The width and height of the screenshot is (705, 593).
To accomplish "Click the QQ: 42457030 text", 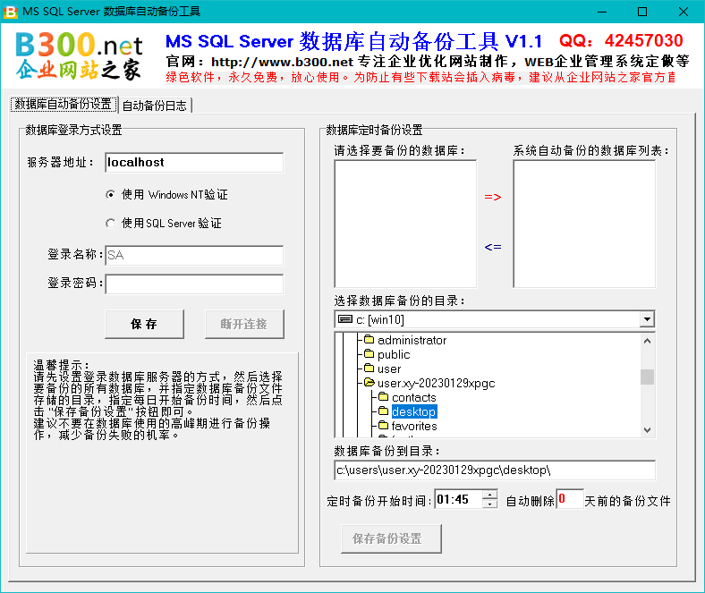I will 621,41.
